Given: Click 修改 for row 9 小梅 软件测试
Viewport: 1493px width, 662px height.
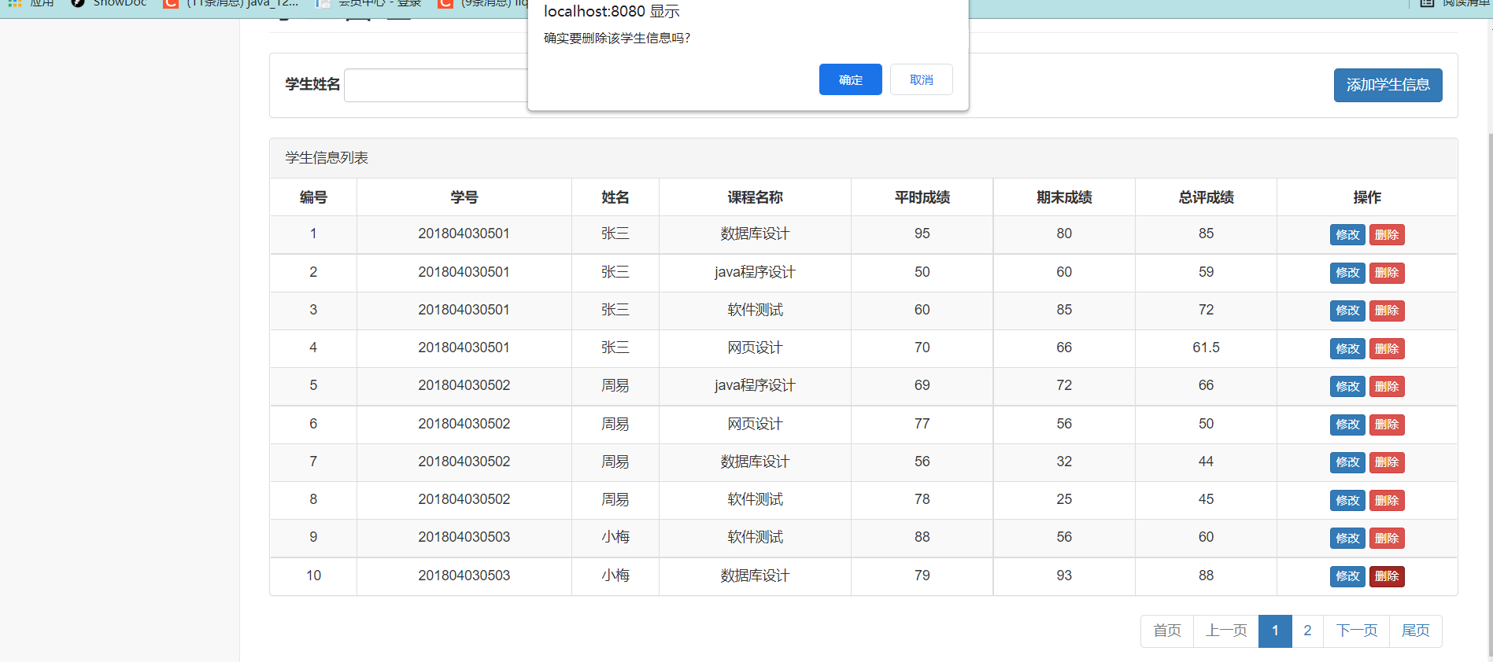Looking at the screenshot, I should point(1347,538).
